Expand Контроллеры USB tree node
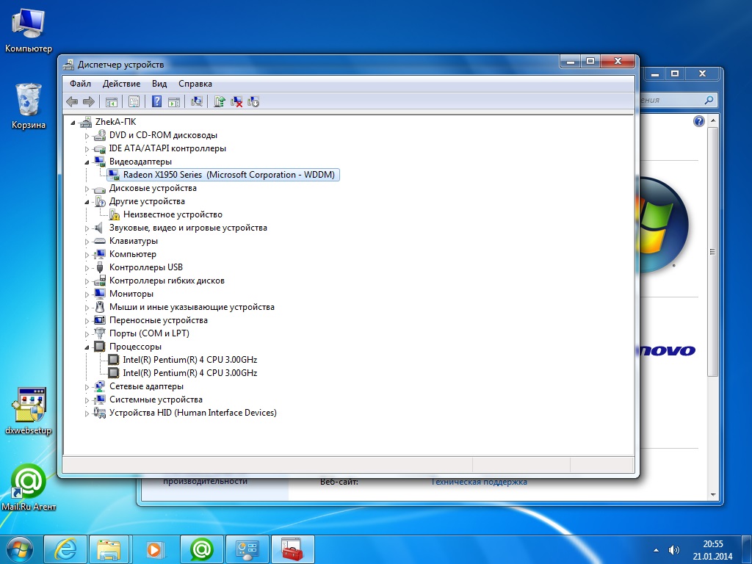 [87, 267]
